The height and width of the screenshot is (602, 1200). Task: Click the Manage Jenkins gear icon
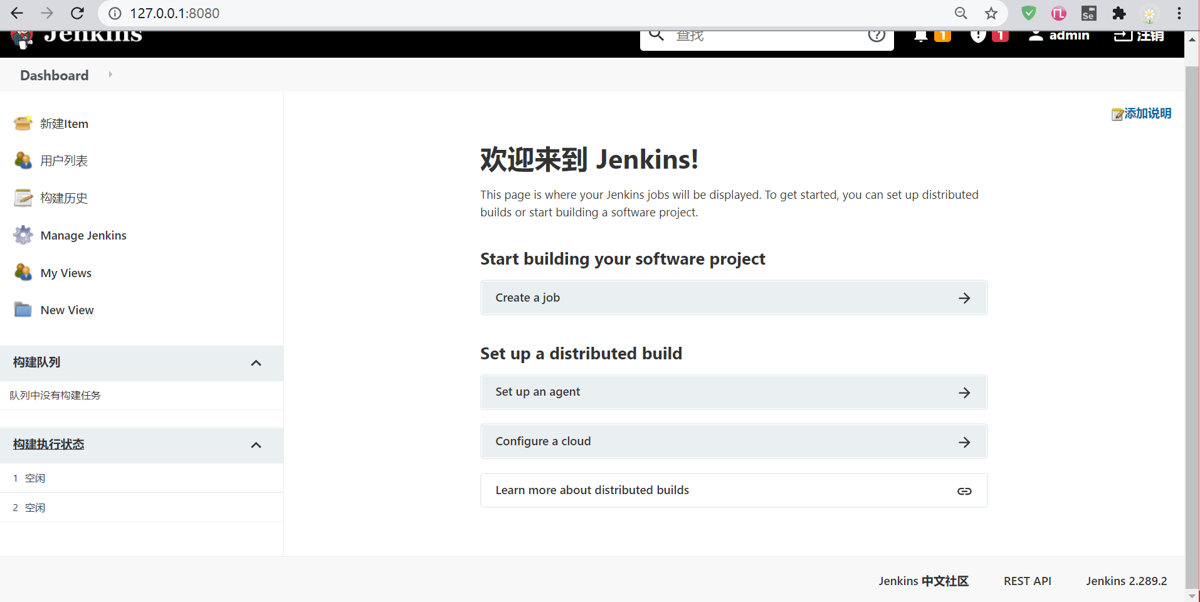(23, 235)
